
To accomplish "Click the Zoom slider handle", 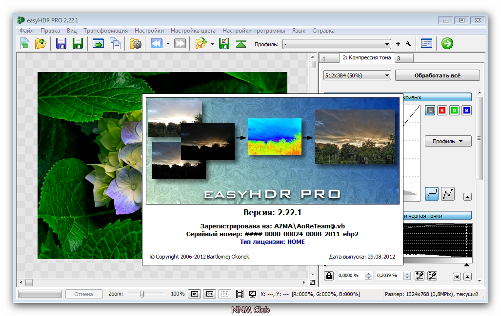I will click(142, 294).
